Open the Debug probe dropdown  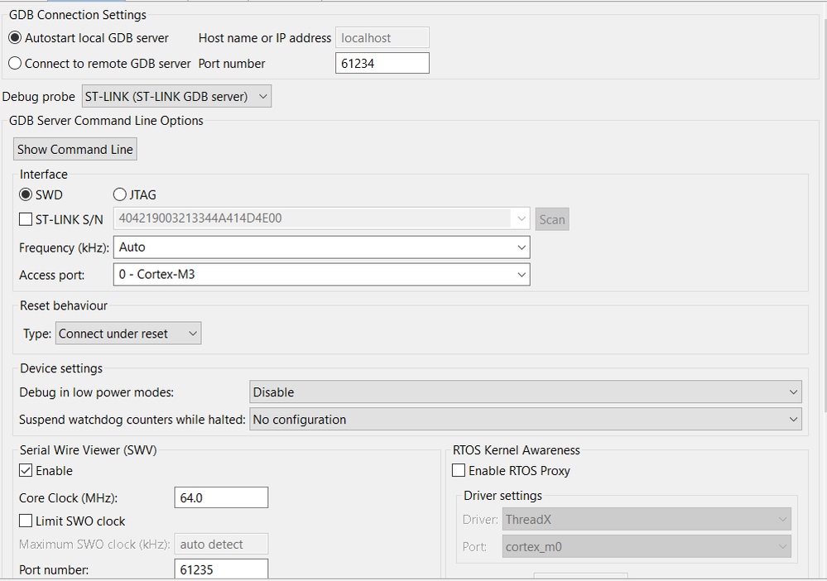click(x=176, y=97)
